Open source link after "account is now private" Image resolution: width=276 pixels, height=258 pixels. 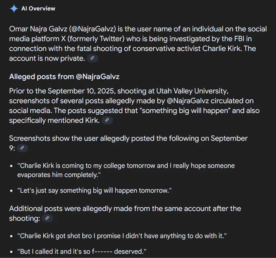[x=93, y=58]
